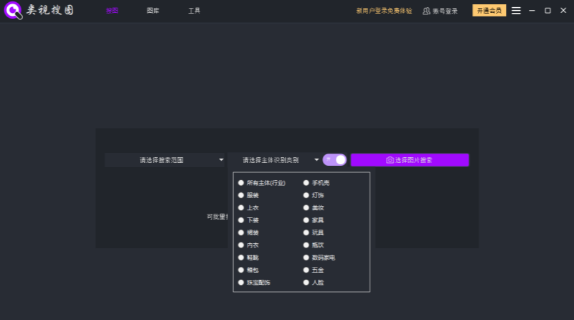Open the 工具 tab
The height and width of the screenshot is (320, 574).
[194, 11]
